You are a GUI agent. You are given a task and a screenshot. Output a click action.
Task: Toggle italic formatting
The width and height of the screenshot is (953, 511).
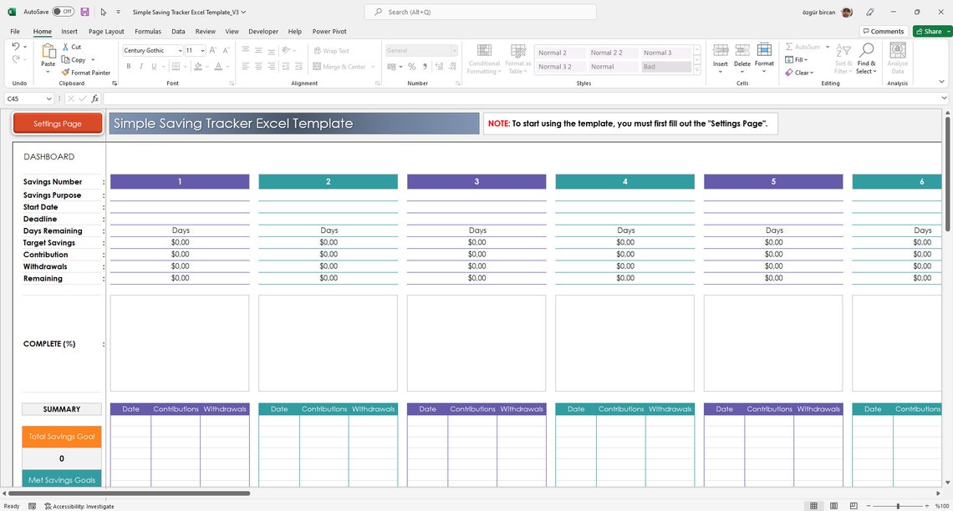140,66
